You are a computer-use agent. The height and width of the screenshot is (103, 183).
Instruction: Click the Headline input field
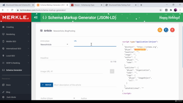(78, 58)
